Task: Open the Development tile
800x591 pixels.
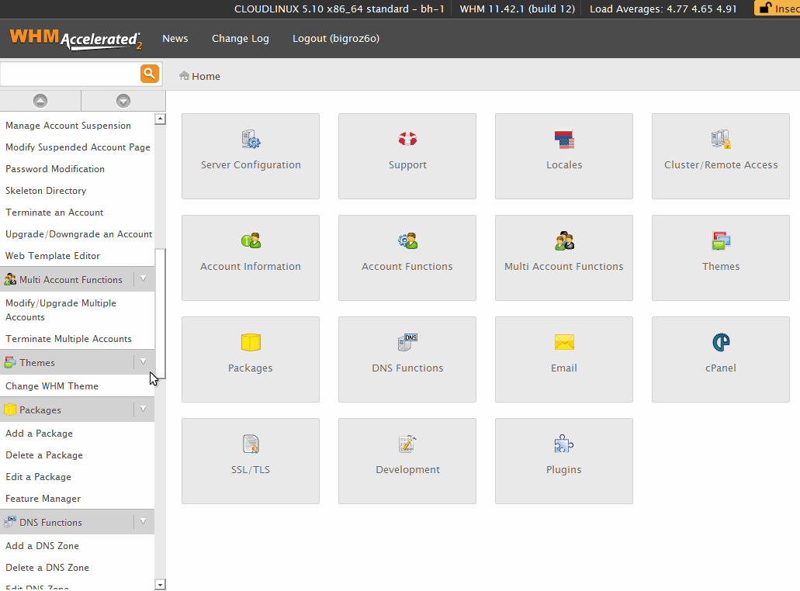Action: click(x=407, y=461)
